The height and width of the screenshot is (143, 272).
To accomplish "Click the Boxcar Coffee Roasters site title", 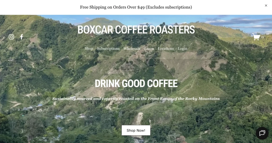I will click(136, 30).
